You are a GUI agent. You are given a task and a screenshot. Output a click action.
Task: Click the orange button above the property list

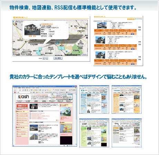(131, 19)
